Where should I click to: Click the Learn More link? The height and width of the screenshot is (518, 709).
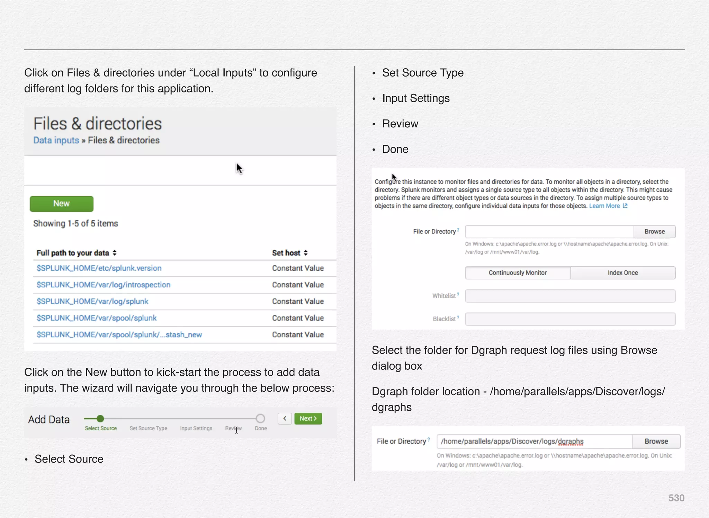pyautogui.click(x=604, y=206)
